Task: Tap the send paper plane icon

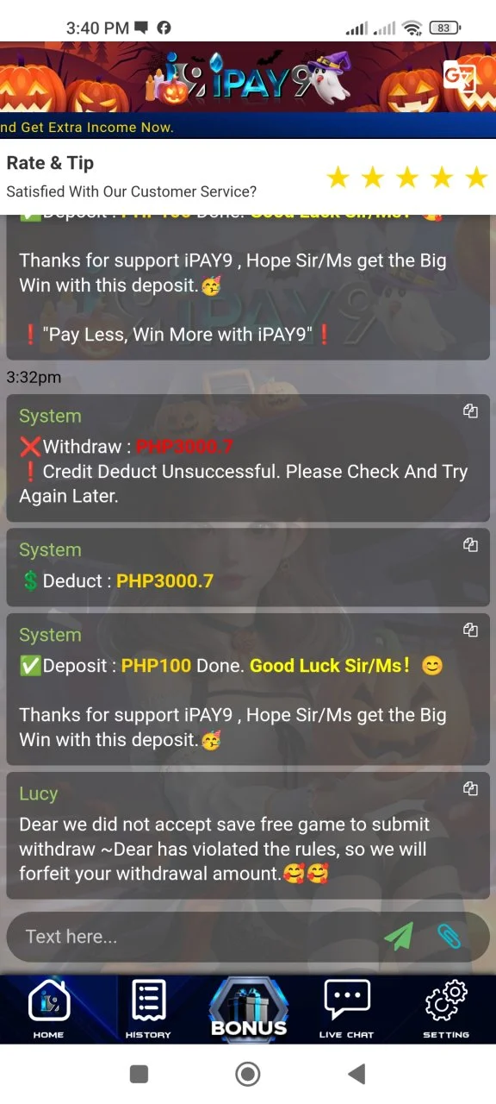Action: coord(399,936)
